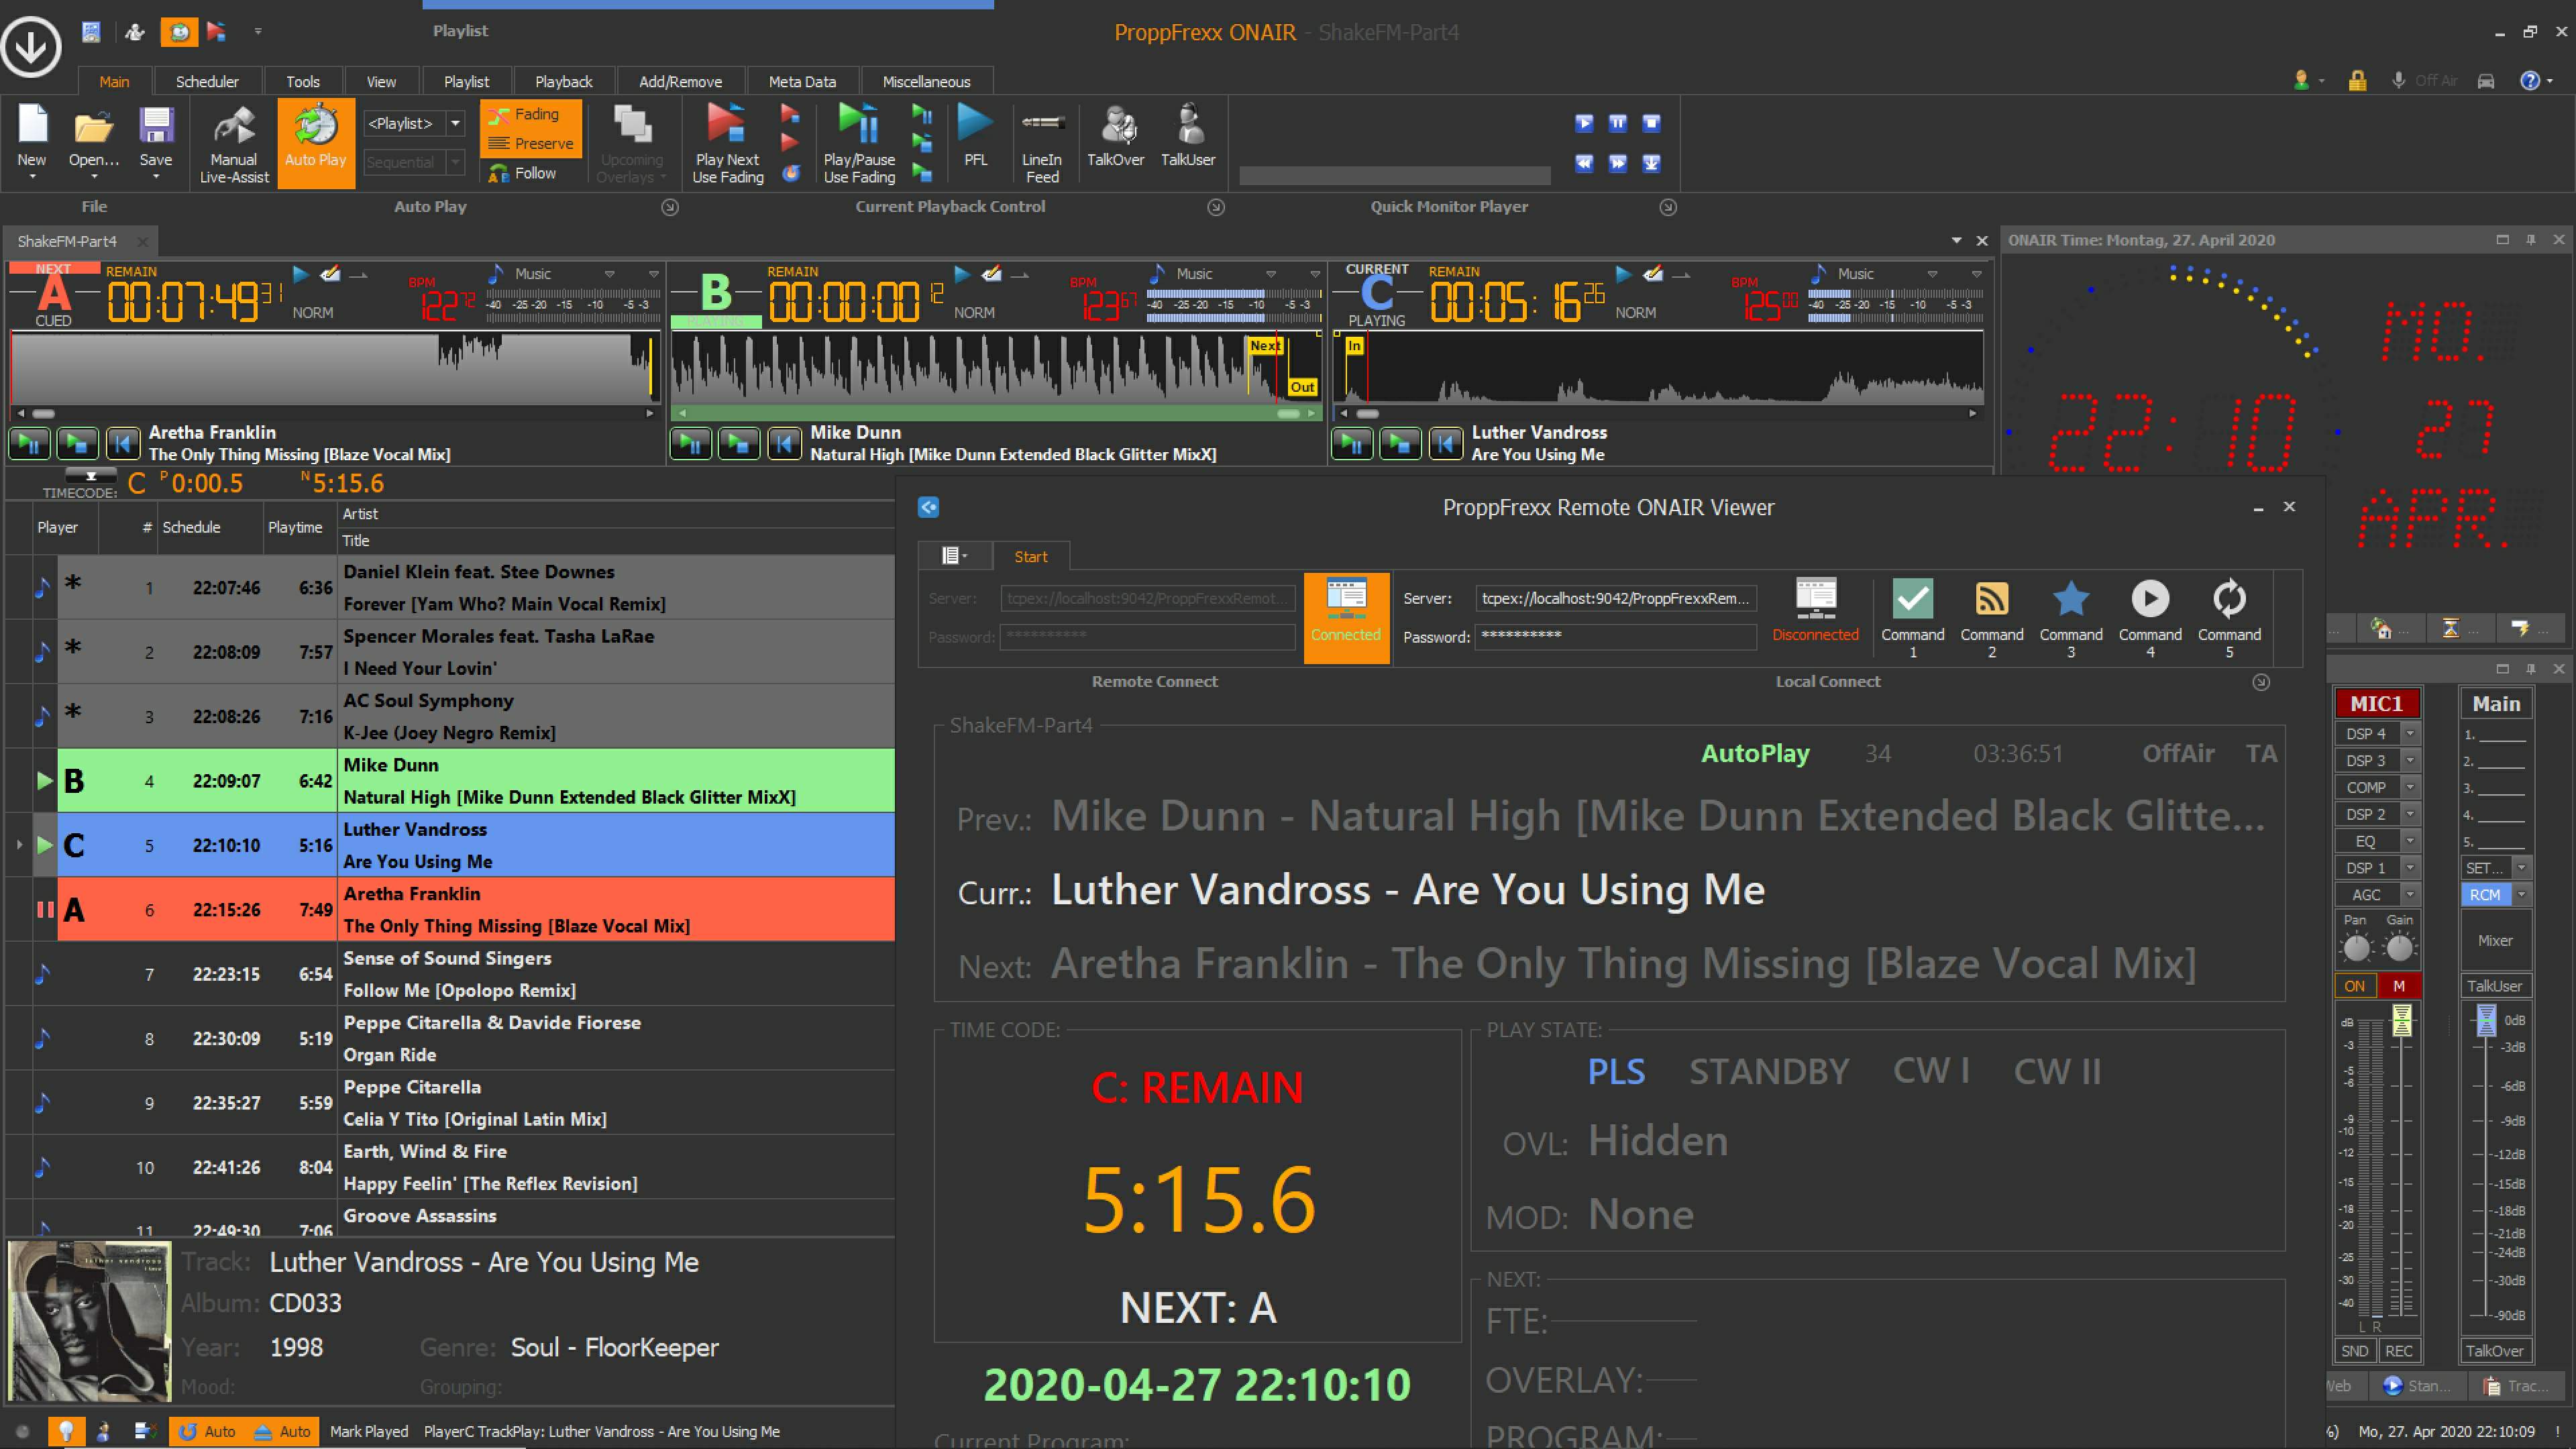Image resolution: width=2576 pixels, height=1449 pixels.
Task: Expand the DSP 4 dropdown arrow
Action: [2410, 734]
